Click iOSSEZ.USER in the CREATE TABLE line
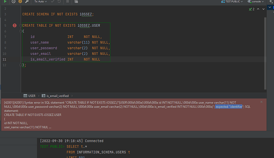 click(x=89, y=25)
